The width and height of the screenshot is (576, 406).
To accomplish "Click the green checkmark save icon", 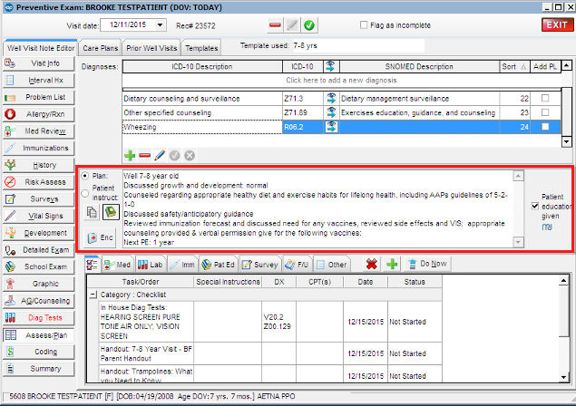I will tap(309, 25).
